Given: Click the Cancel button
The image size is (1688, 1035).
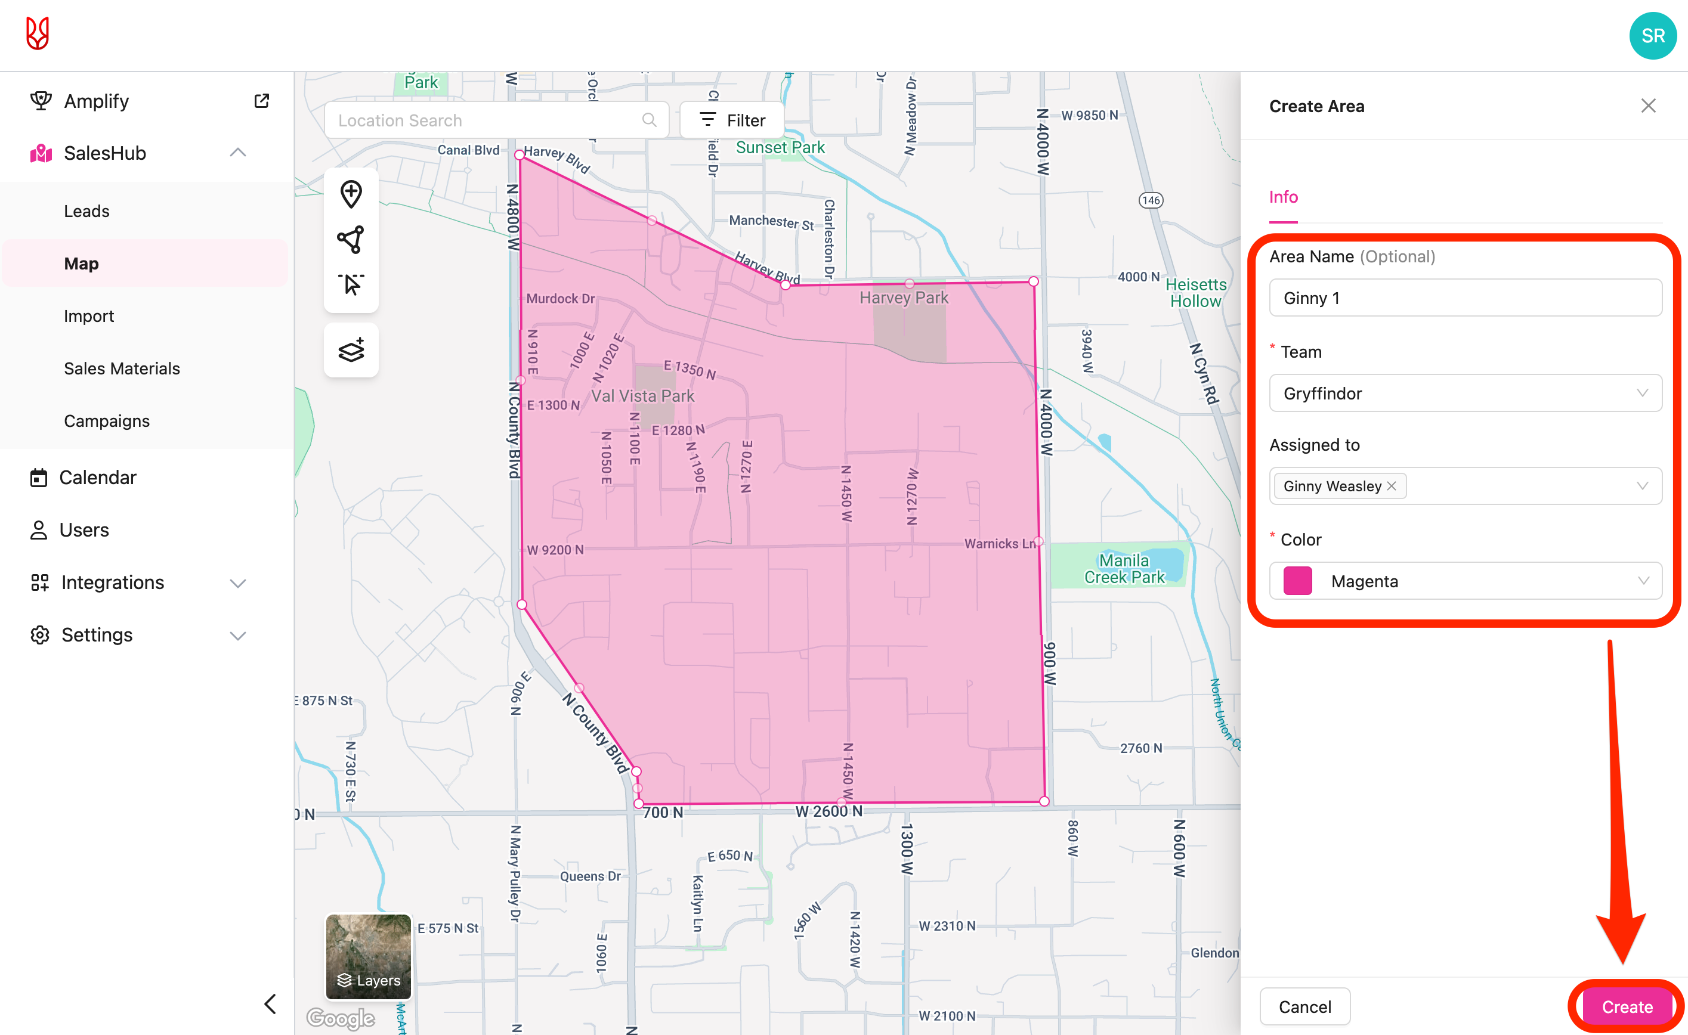Looking at the screenshot, I should (x=1304, y=1006).
